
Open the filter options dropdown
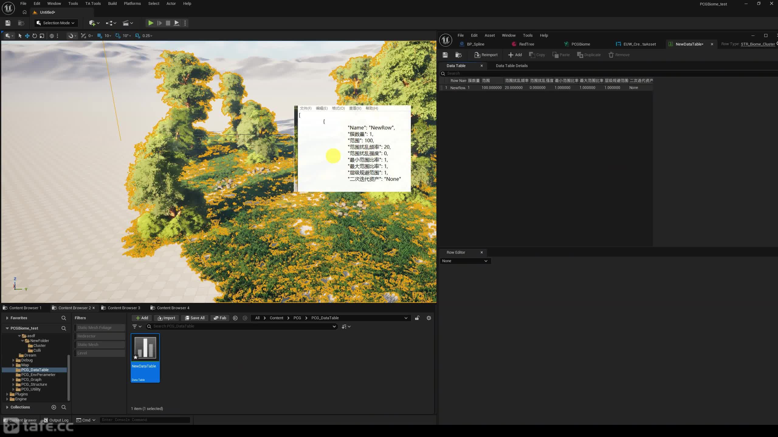pos(137,327)
